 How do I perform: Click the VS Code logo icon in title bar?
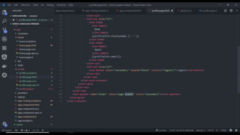[3, 5]
